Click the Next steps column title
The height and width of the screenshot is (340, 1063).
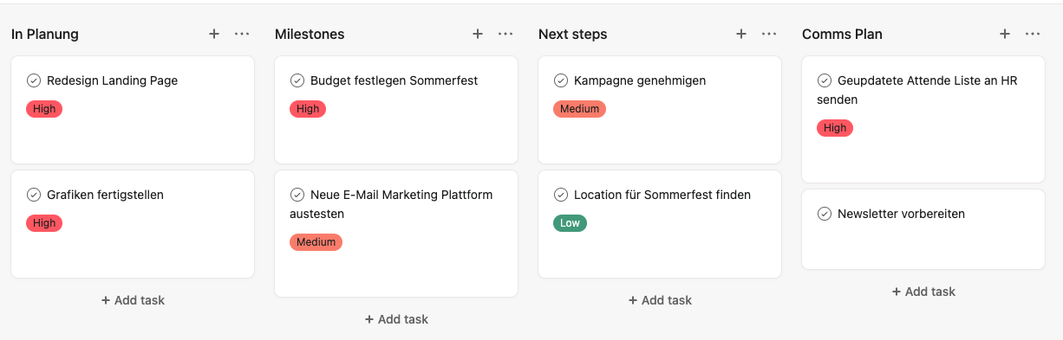(x=572, y=34)
